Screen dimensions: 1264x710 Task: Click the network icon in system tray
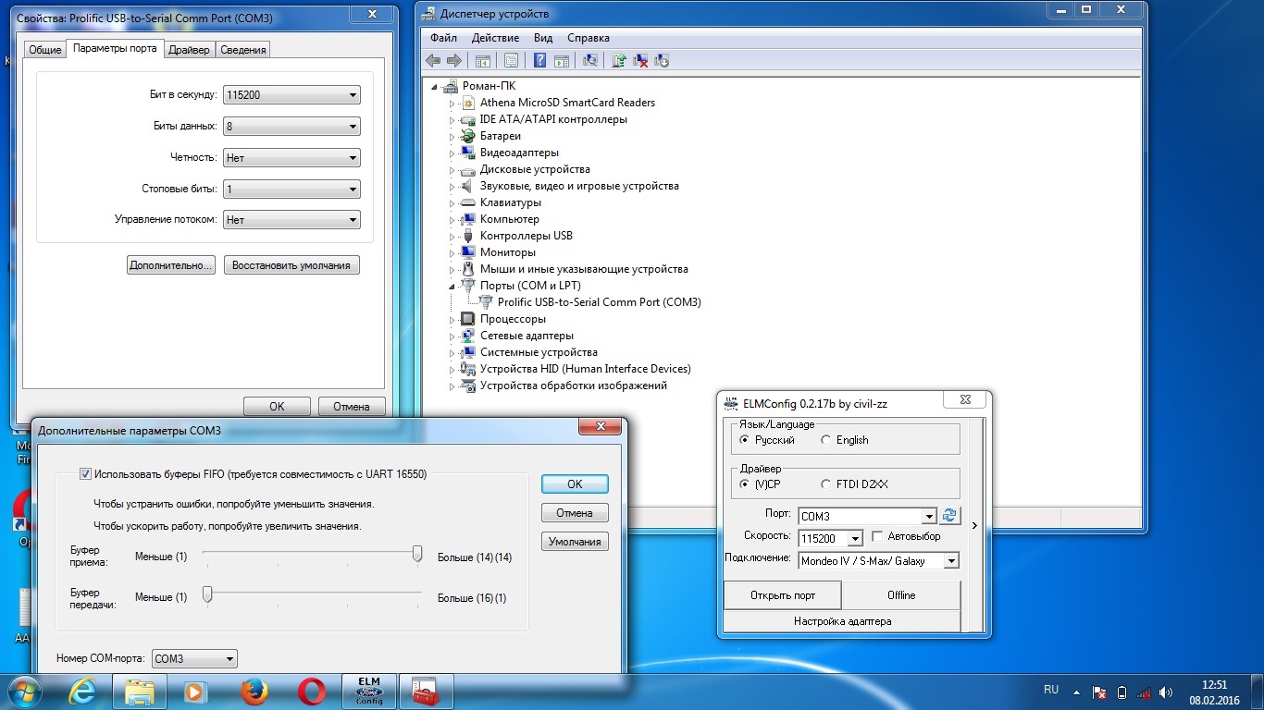coord(1146,692)
